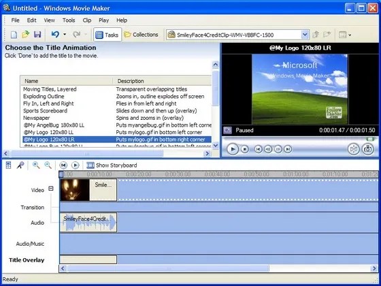Click the Split Clip icon in preview

pyautogui.click(x=354, y=149)
